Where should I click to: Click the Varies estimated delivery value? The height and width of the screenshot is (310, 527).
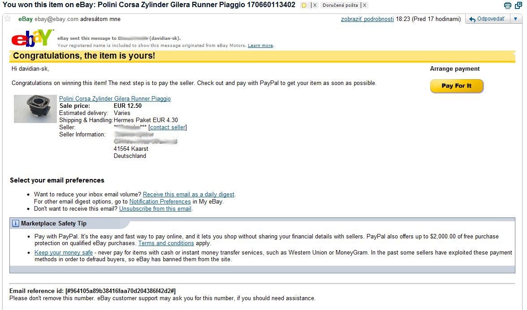(x=122, y=113)
